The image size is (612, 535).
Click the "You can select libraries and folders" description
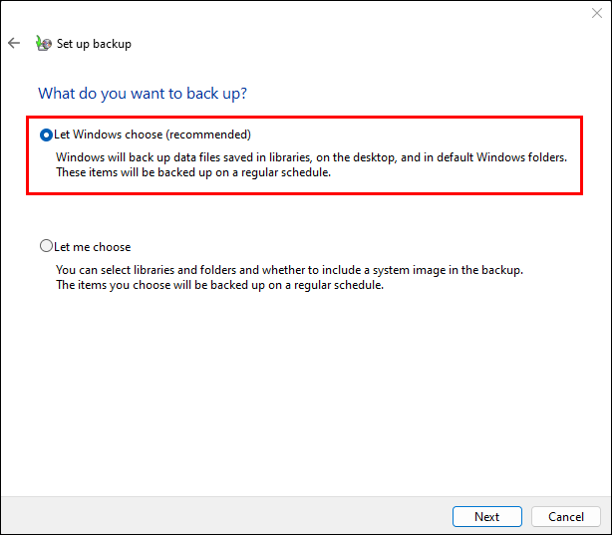pos(289,270)
